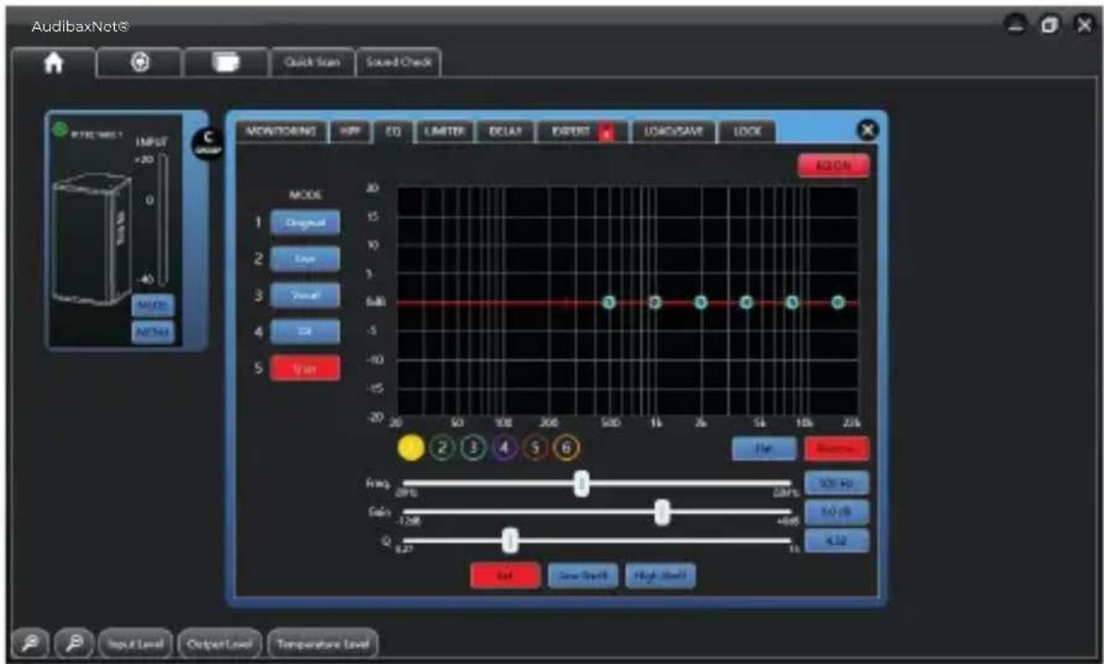Open the Quick Scan tab

pos(312,62)
